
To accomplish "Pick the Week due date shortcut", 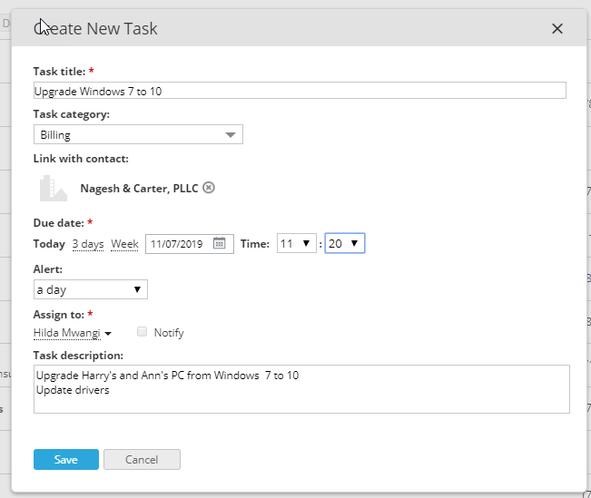I will (124, 244).
